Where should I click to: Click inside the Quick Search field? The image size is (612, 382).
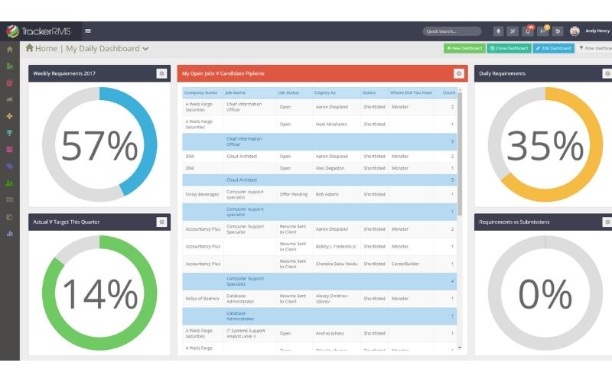click(451, 31)
